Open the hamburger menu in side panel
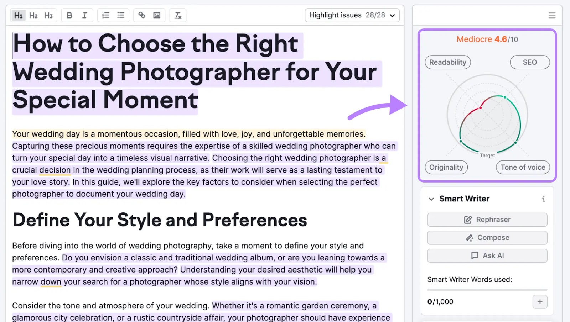The height and width of the screenshot is (322, 570). 552,15
